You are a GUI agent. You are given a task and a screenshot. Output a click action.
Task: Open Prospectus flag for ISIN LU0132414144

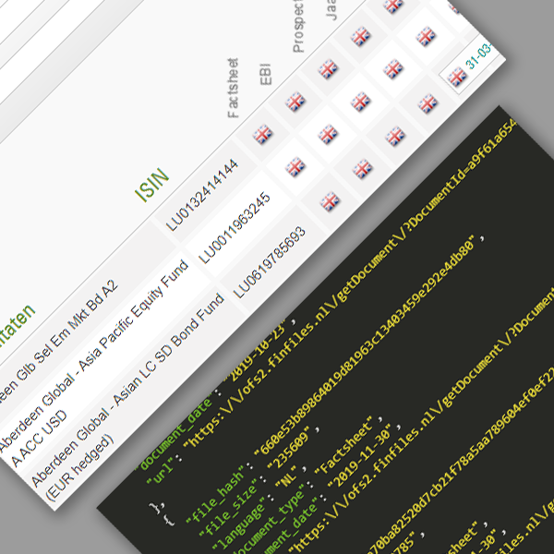point(328,69)
